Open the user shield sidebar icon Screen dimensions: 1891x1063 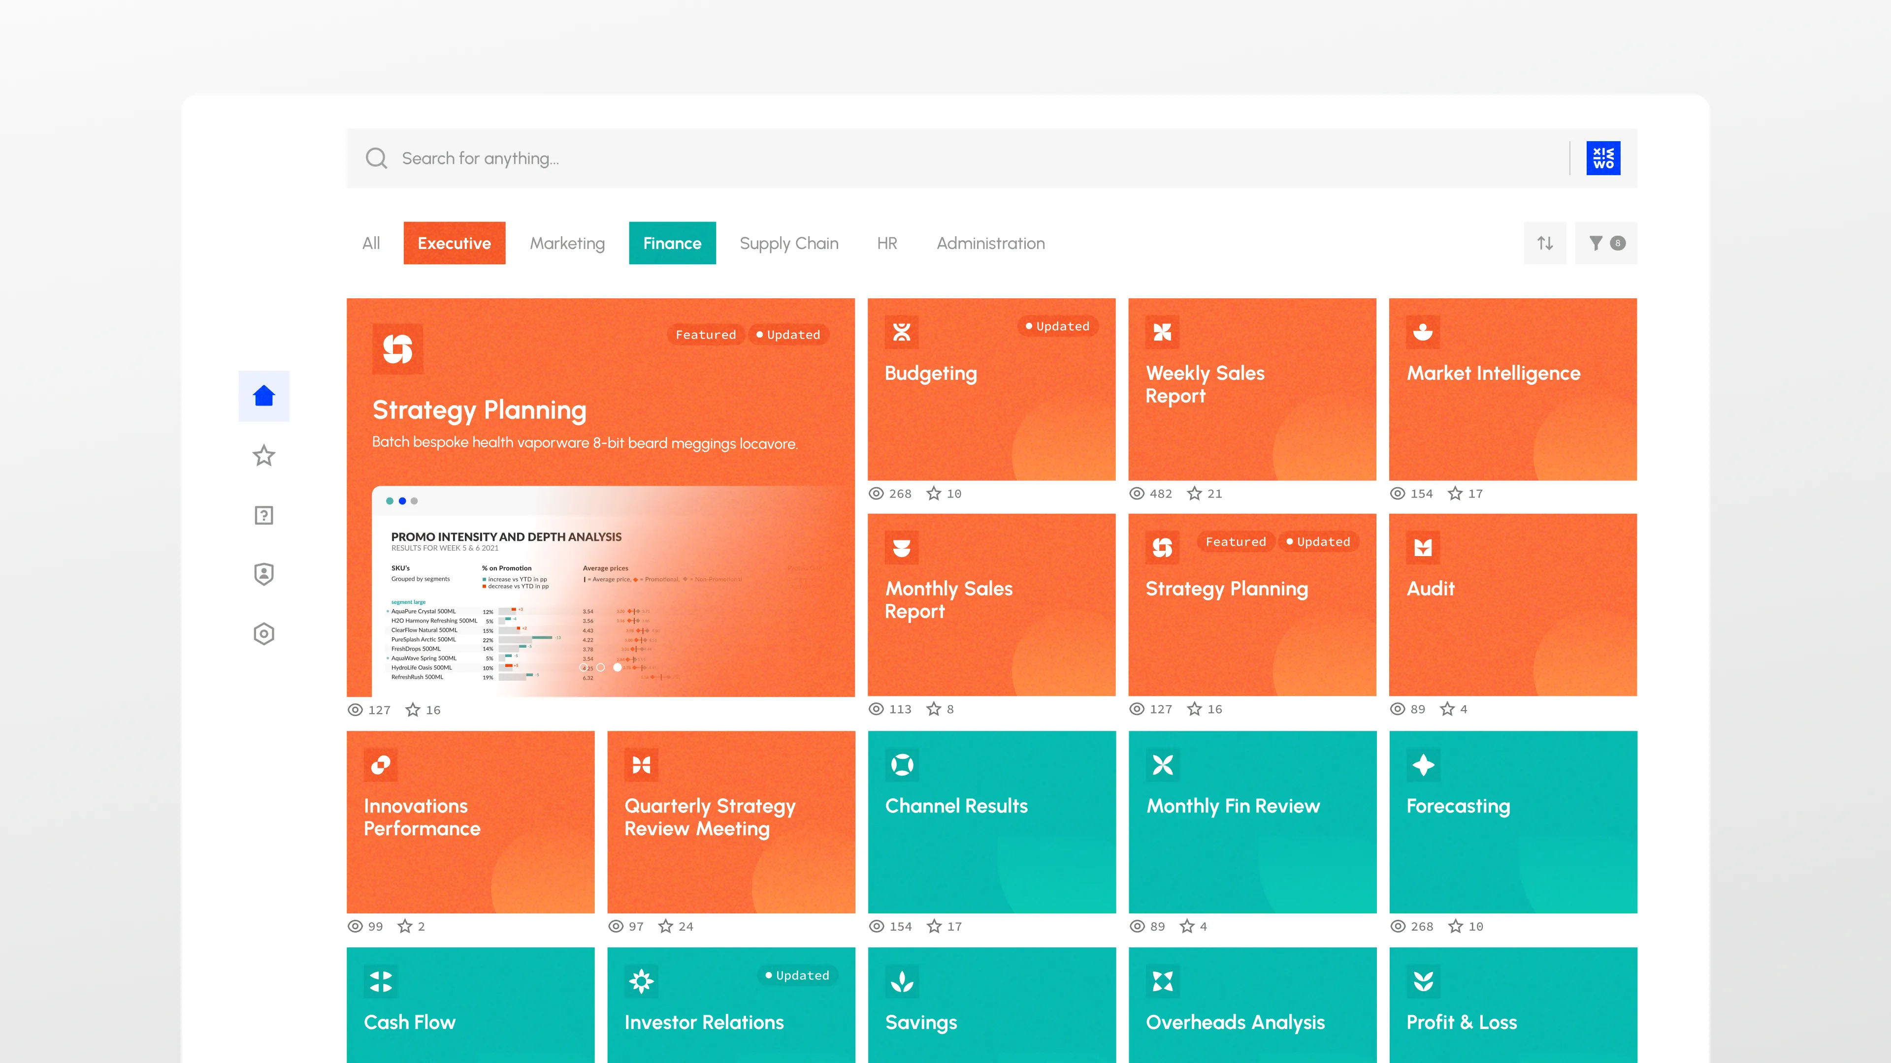click(x=263, y=574)
